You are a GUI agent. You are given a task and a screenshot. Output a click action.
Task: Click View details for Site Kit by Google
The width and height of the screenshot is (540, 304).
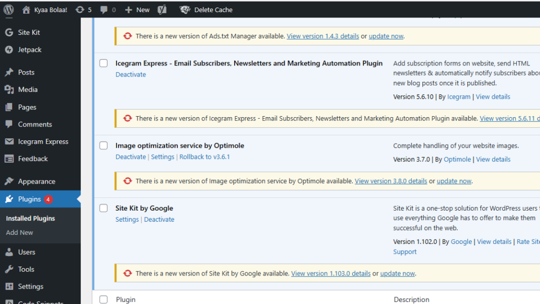[494, 242]
